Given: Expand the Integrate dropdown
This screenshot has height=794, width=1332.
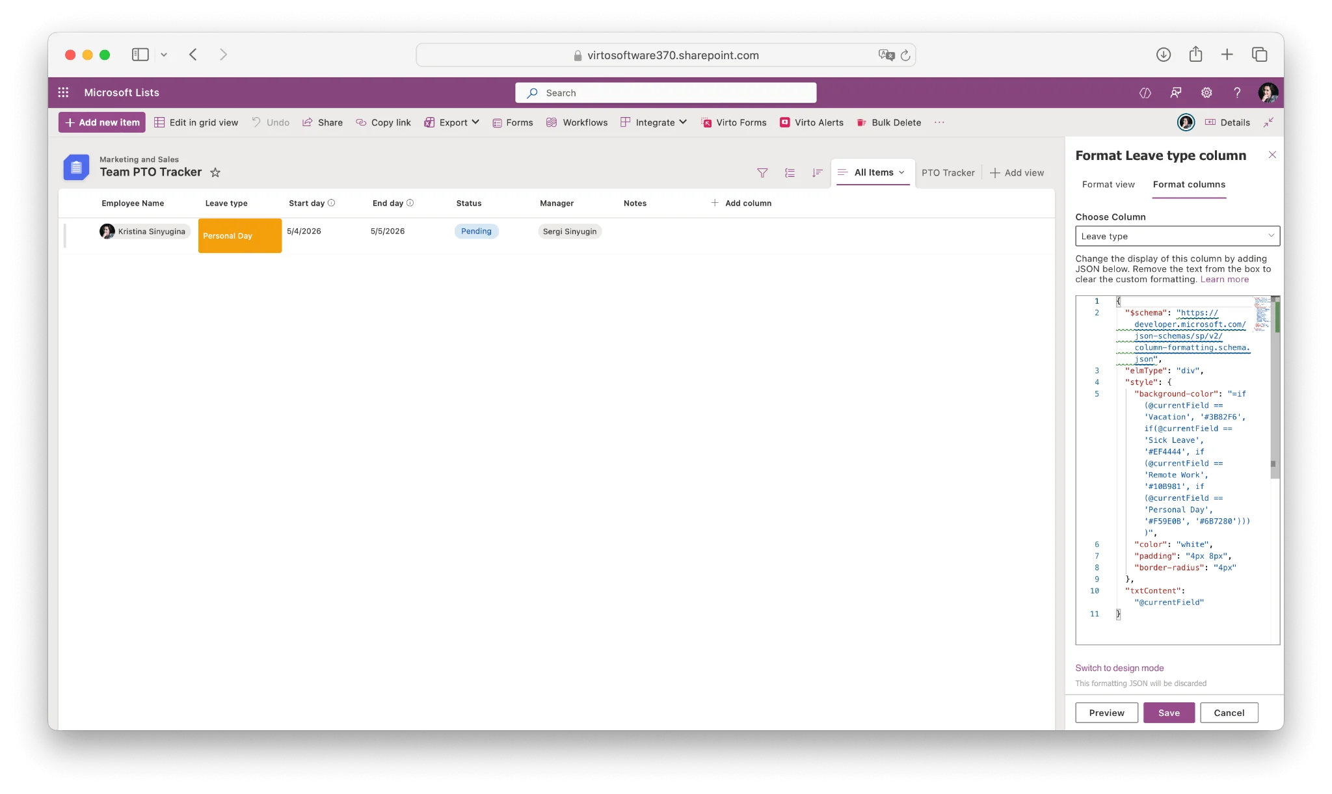Looking at the screenshot, I should (x=654, y=122).
